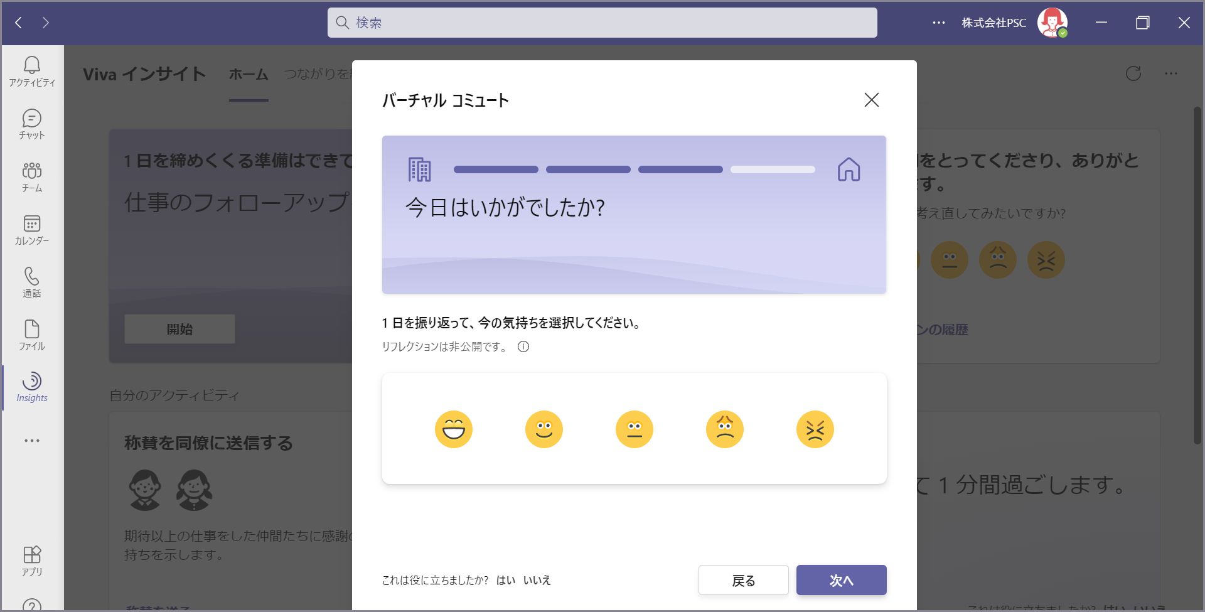Go forward with the right arrow
1205x612 pixels.
(x=46, y=23)
